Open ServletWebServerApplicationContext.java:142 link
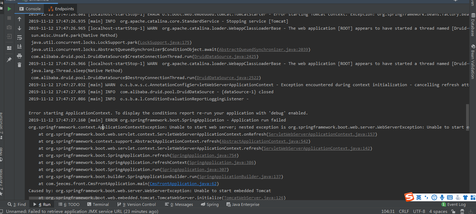Screen dimensions: 476x214 click(x=317, y=148)
